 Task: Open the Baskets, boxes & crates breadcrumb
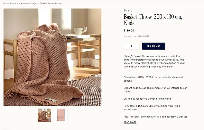click(51, 3)
